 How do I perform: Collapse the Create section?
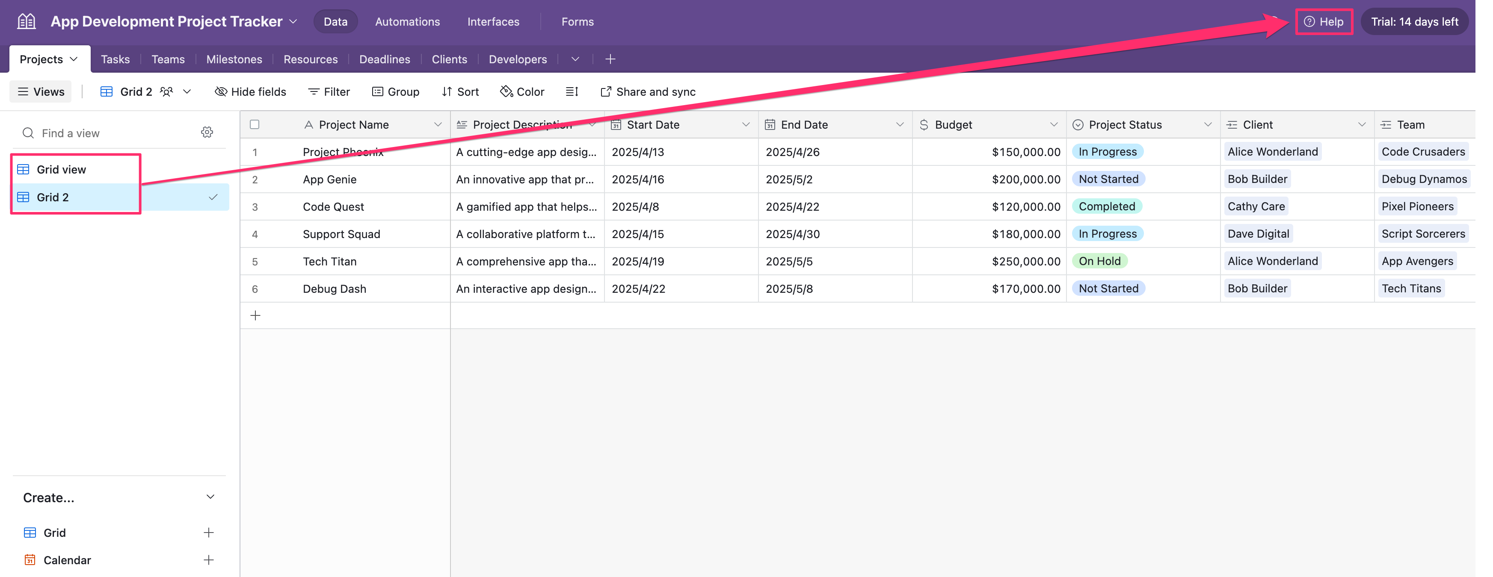pos(210,497)
